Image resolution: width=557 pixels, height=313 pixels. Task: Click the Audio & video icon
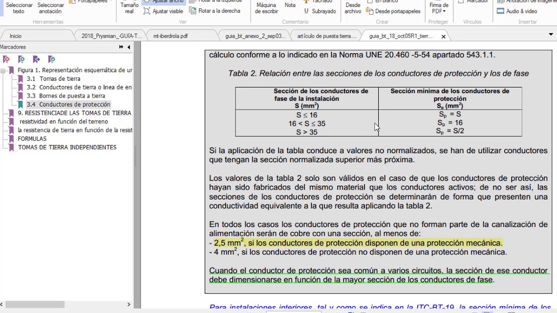(x=500, y=11)
